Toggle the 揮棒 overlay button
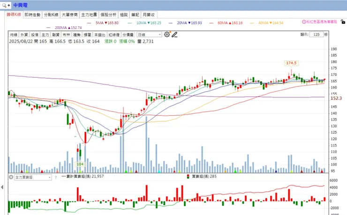 point(87,35)
